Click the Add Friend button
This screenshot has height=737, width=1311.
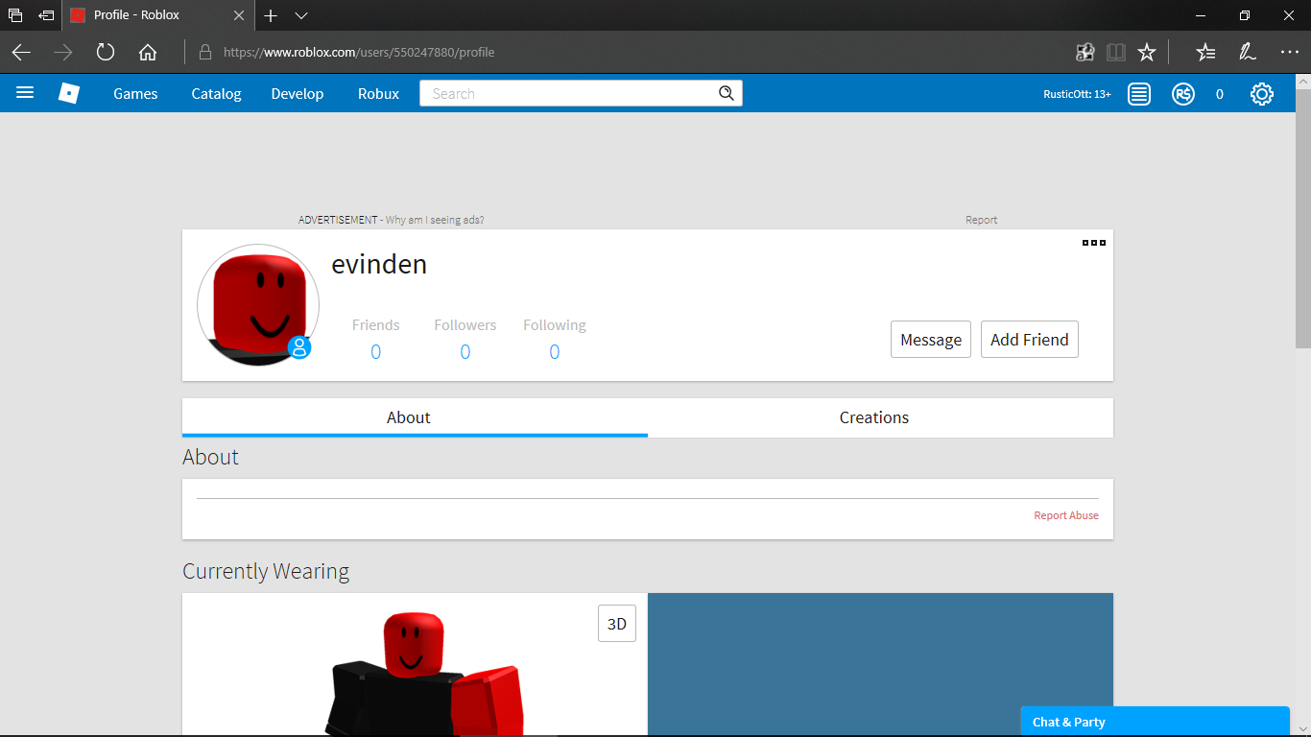(1029, 340)
